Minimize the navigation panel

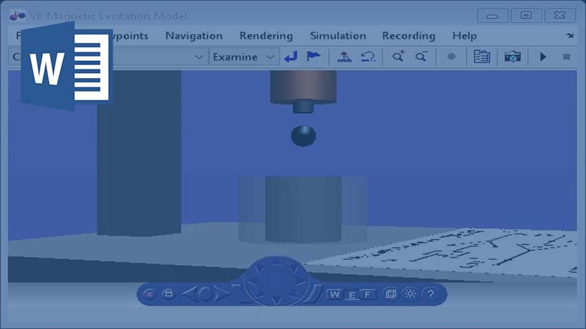[x=169, y=294]
